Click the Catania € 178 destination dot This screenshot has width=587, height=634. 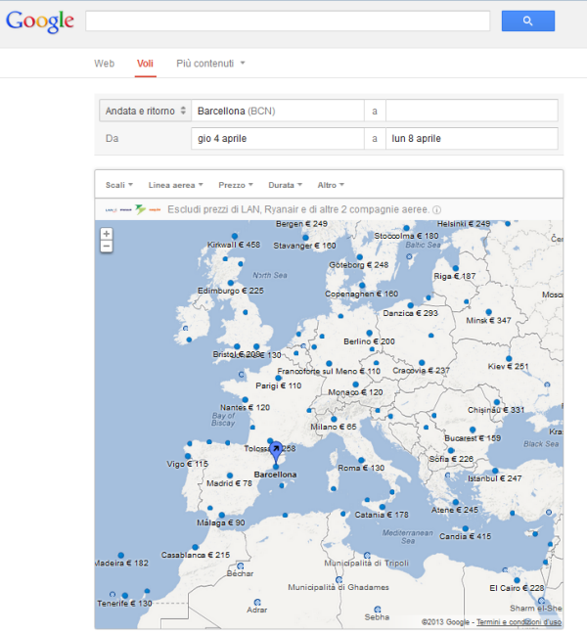382,507
